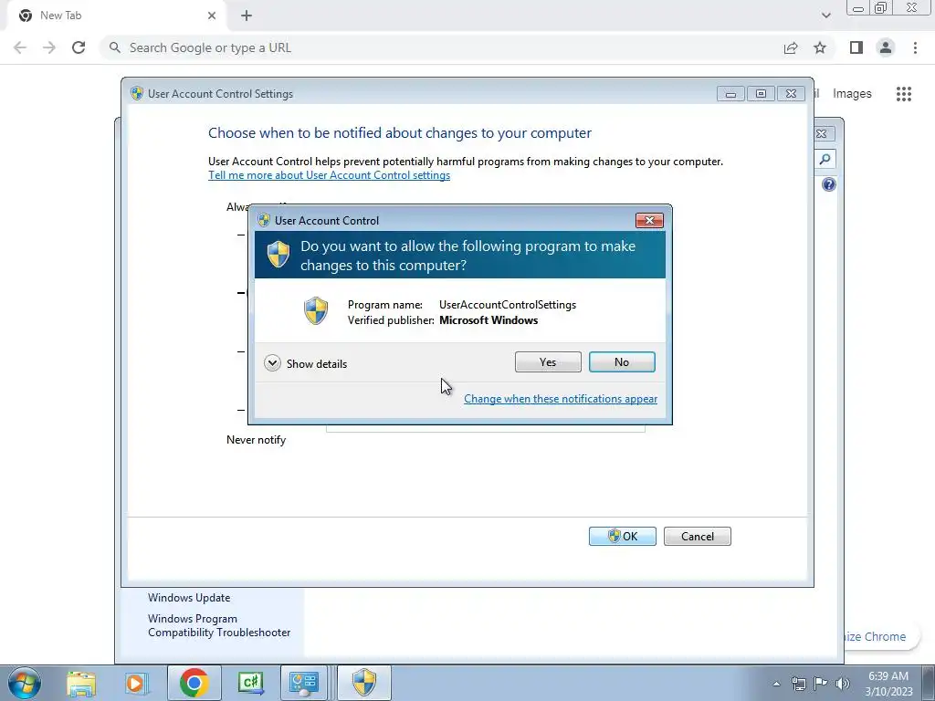The width and height of the screenshot is (935, 701).
Task: Focus the Search Google or type a URL field
Action: click(441, 47)
